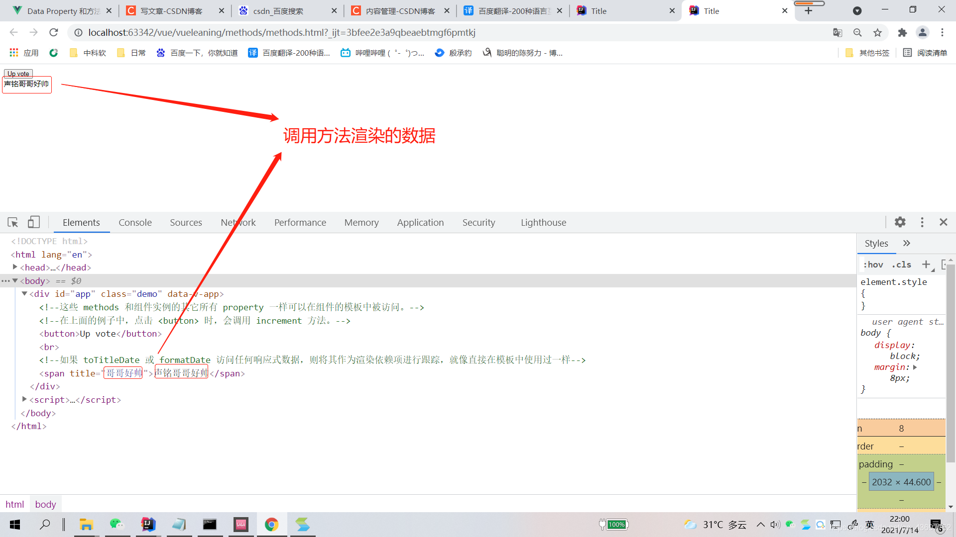The height and width of the screenshot is (537, 956).
Task: Expand the head element node
Action: (14, 267)
